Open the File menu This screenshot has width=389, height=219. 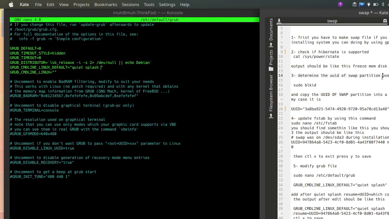(x=38, y=5)
